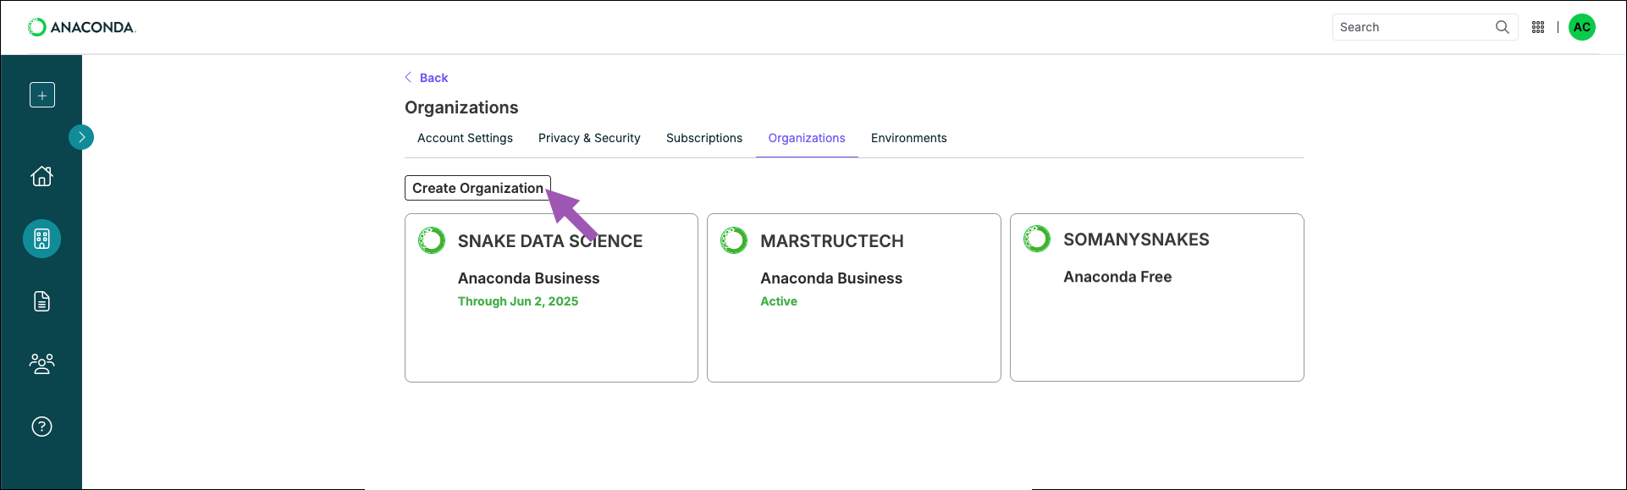Click 'Anaconda Business' under MARSTRUCTECH
Viewport: 1627px width, 490px height.
point(831,278)
